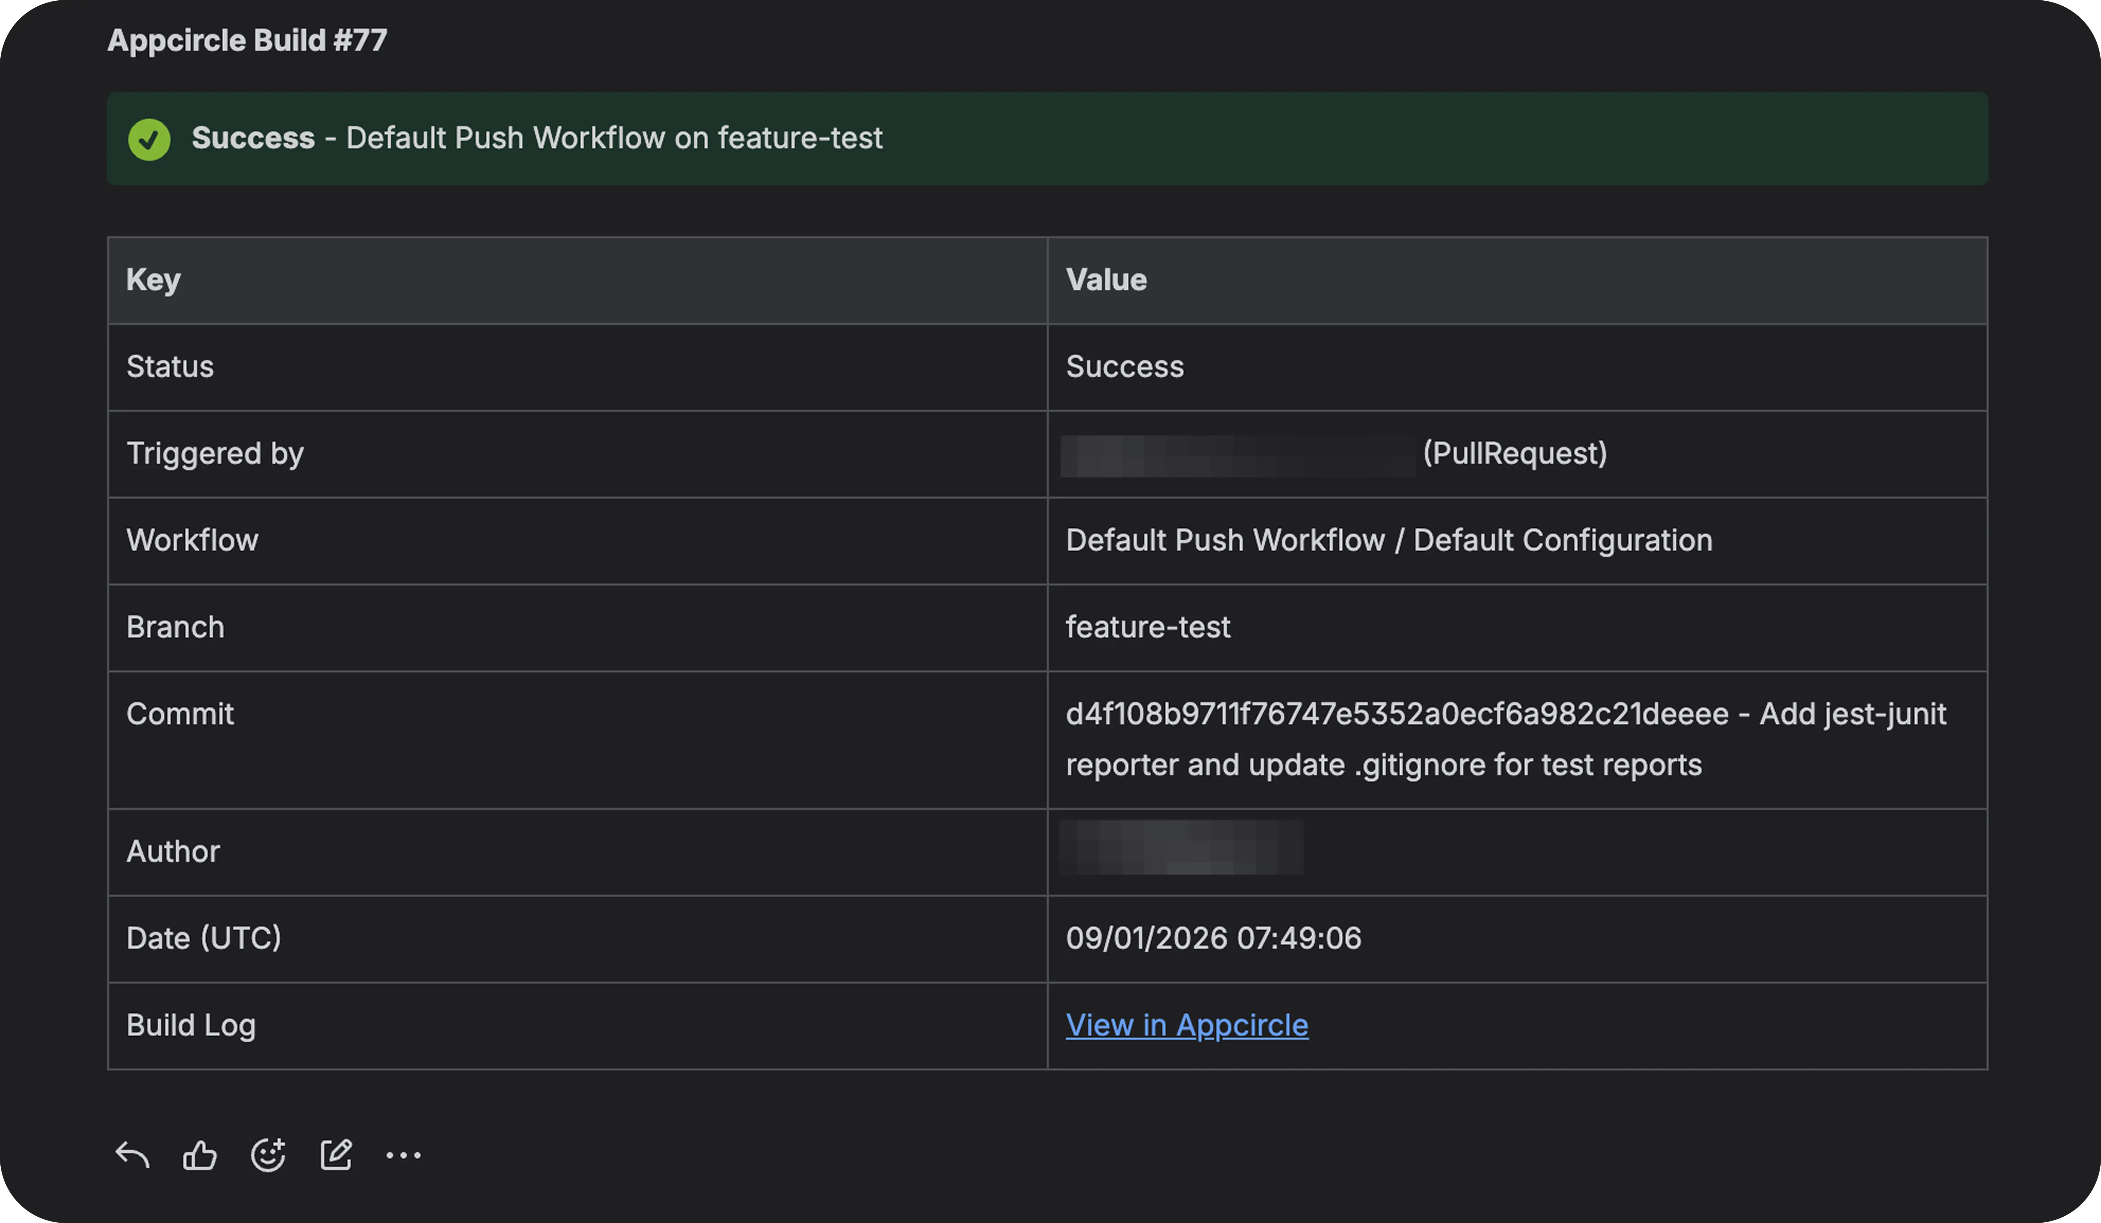Viewport: 2101px width, 1223px height.
Task: Click the Triggered by row label
Action: pos(215,454)
